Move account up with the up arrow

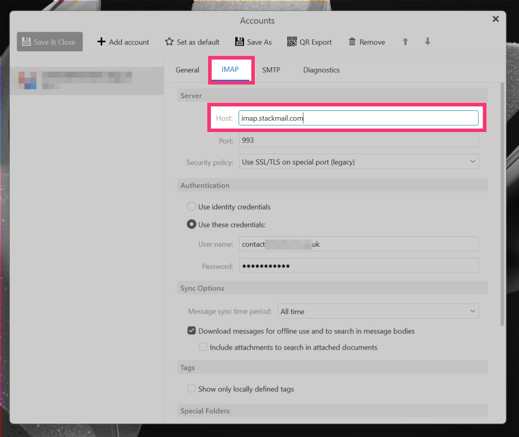point(405,42)
